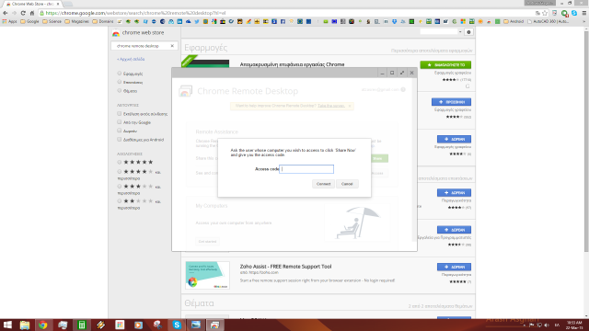The width and height of the screenshot is (589, 331).
Task: Enable the Από την Google checkbox
Action: click(x=119, y=122)
